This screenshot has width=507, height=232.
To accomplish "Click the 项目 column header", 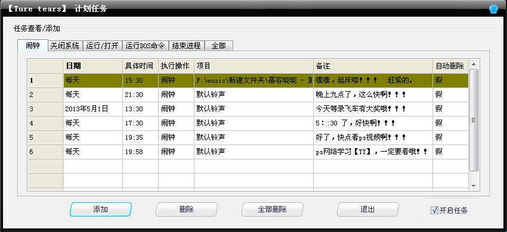I will pos(254,66).
